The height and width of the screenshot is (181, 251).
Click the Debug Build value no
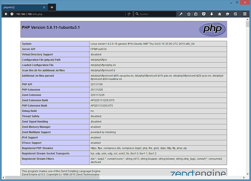coord(92,111)
